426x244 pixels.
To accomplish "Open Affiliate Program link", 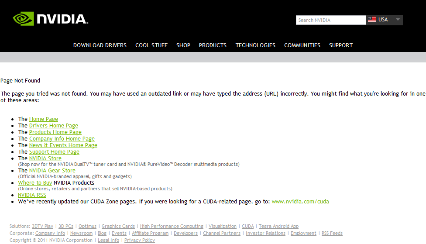I will coord(150,233).
